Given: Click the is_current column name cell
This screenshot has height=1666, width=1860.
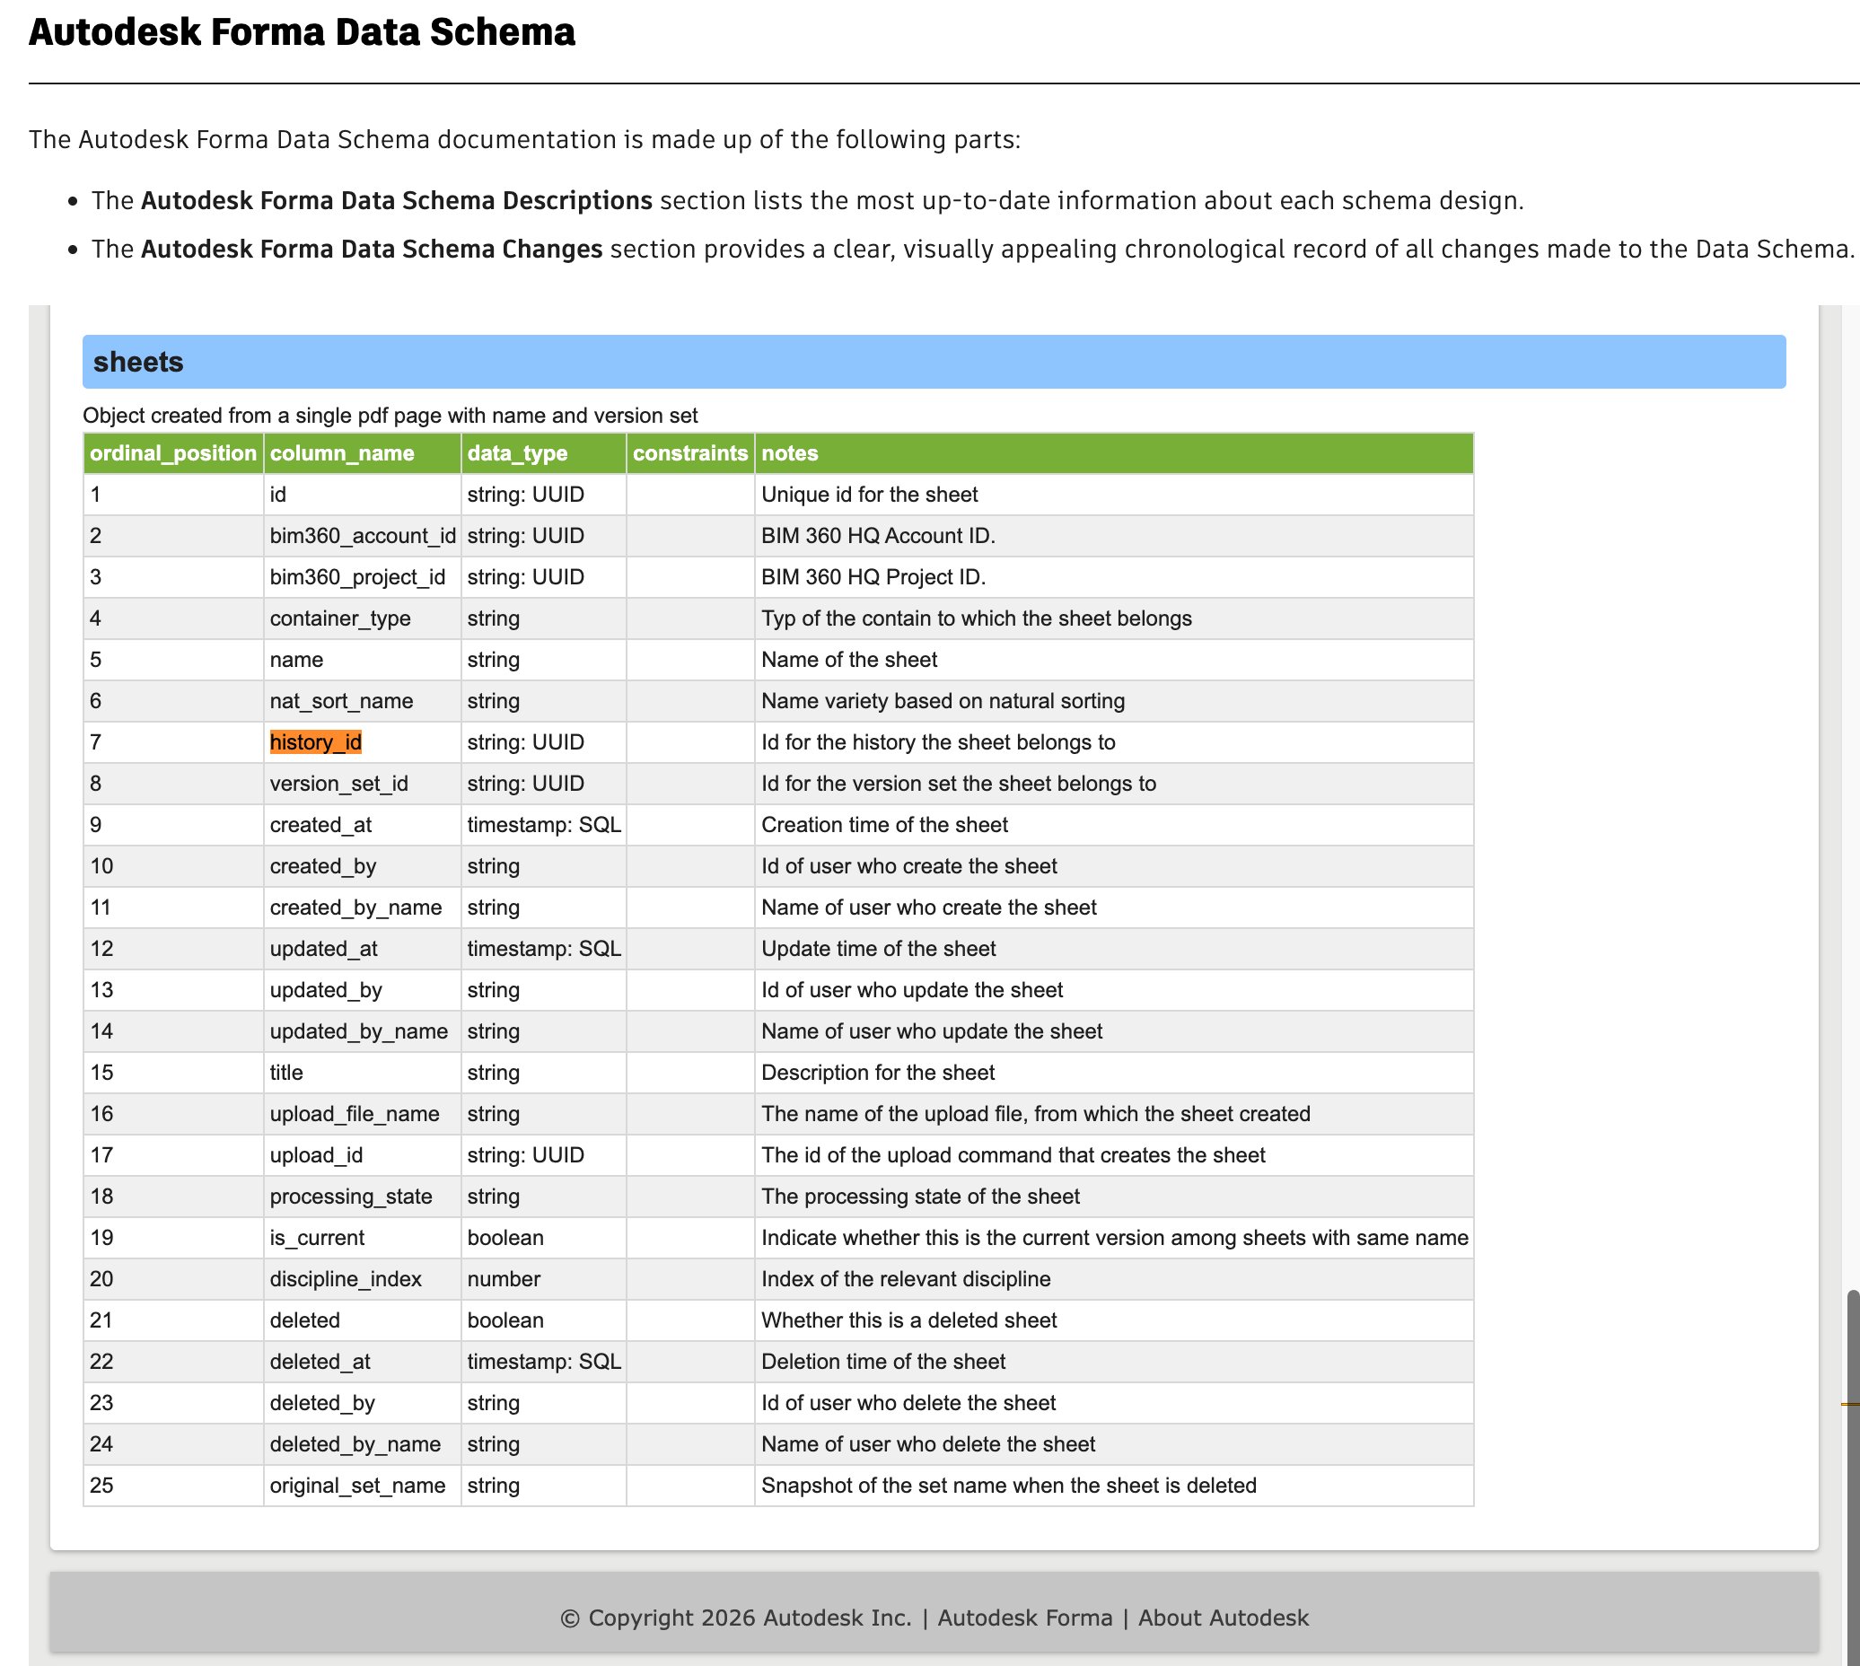Looking at the screenshot, I should click(x=363, y=1238).
